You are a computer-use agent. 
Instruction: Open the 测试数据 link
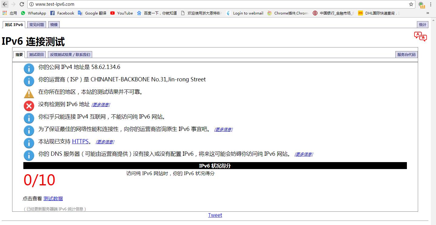coord(52,198)
